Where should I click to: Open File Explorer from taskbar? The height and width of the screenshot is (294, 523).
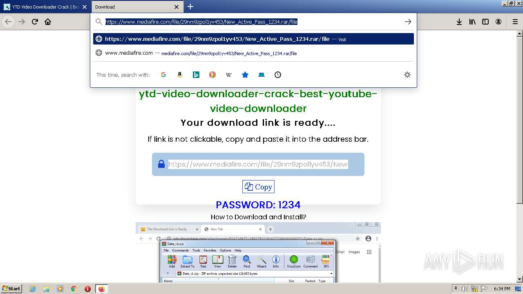(46, 289)
